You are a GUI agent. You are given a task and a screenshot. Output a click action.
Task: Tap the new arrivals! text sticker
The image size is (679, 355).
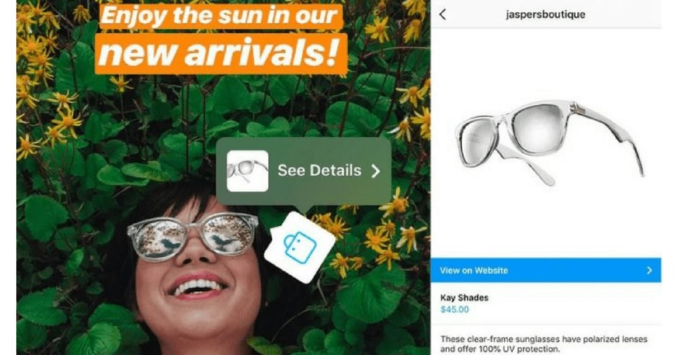tap(221, 53)
